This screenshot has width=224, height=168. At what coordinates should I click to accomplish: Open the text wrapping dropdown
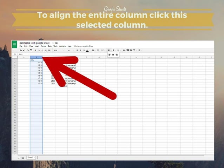point(118,50)
